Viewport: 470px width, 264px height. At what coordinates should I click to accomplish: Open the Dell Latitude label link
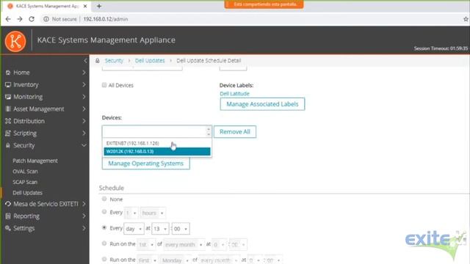(234, 94)
